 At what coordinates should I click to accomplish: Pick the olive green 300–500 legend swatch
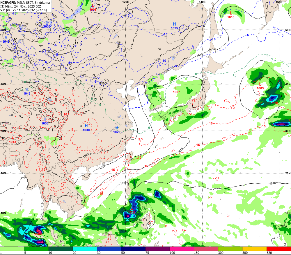click(x=230, y=249)
